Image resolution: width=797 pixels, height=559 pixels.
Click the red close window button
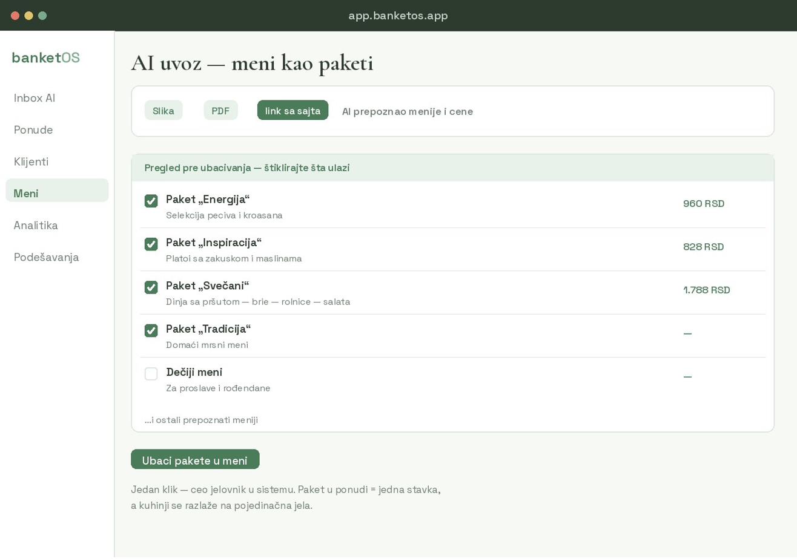tap(15, 16)
